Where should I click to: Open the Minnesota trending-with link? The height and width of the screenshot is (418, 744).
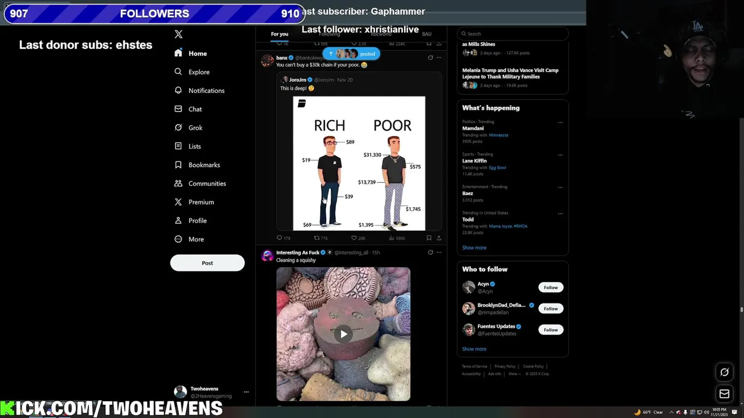pyautogui.click(x=499, y=135)
